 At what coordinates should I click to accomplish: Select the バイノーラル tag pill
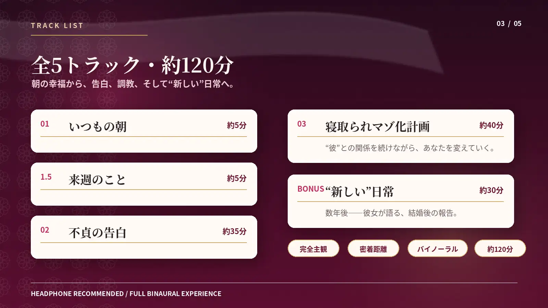click(x=437, y=248)
